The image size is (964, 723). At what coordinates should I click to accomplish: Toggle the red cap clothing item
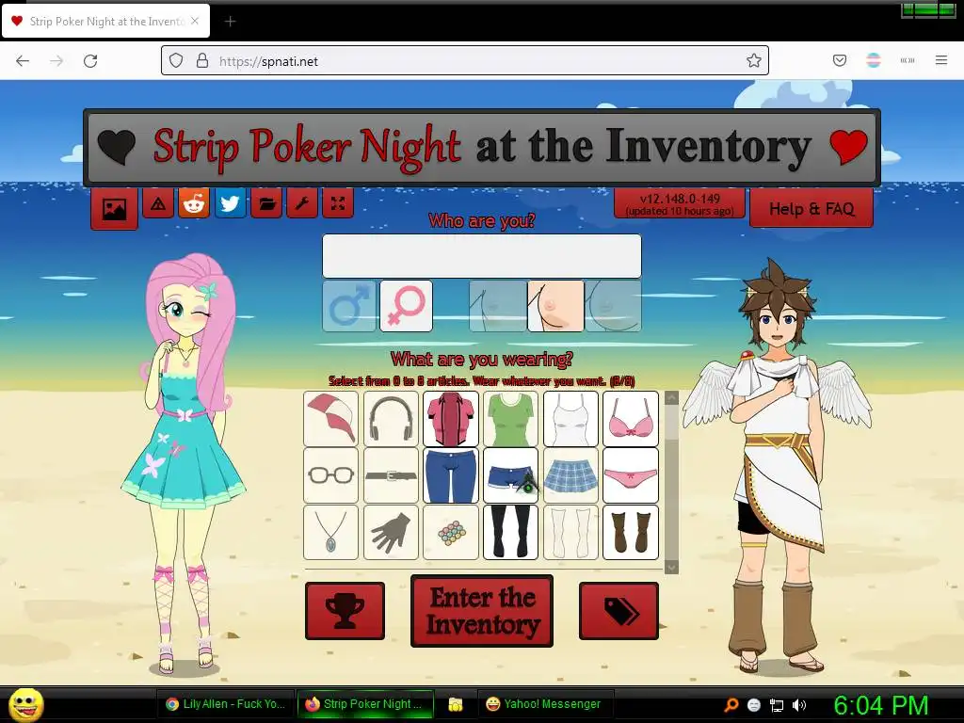(x=330, y=419)
